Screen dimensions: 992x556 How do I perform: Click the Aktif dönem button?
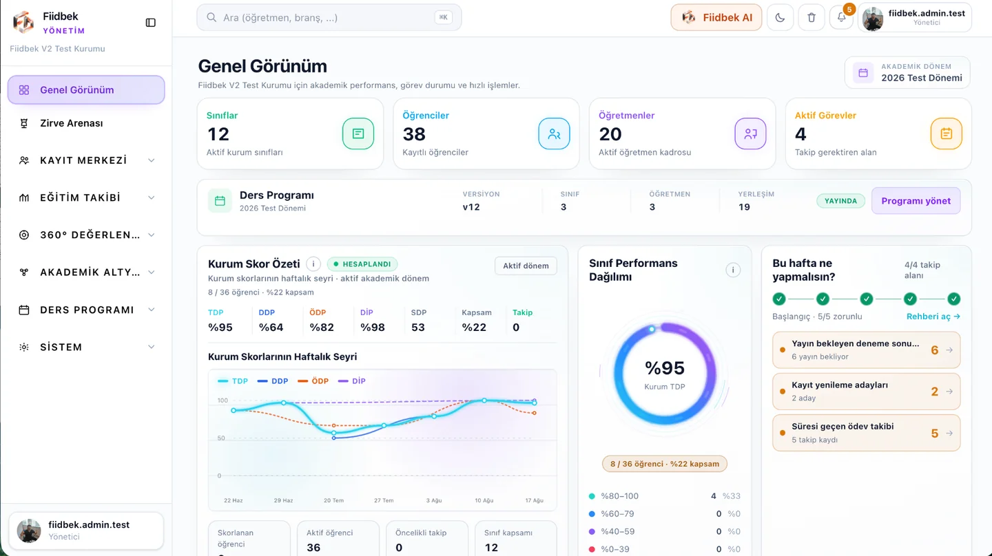[526, 266]
